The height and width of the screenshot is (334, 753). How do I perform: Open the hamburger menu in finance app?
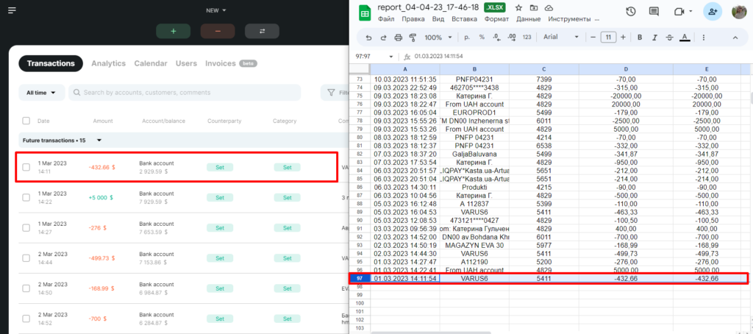pyautogui.click(x=12, y=10)
